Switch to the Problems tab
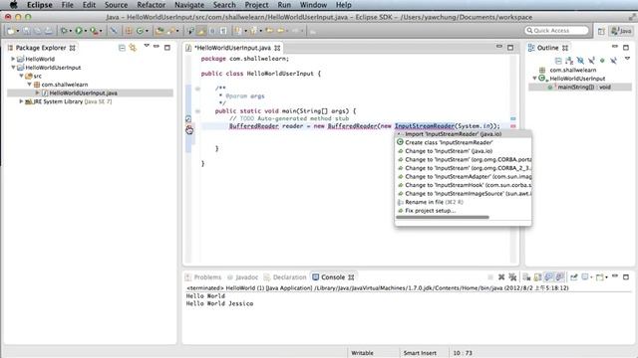 pos(203,277)
